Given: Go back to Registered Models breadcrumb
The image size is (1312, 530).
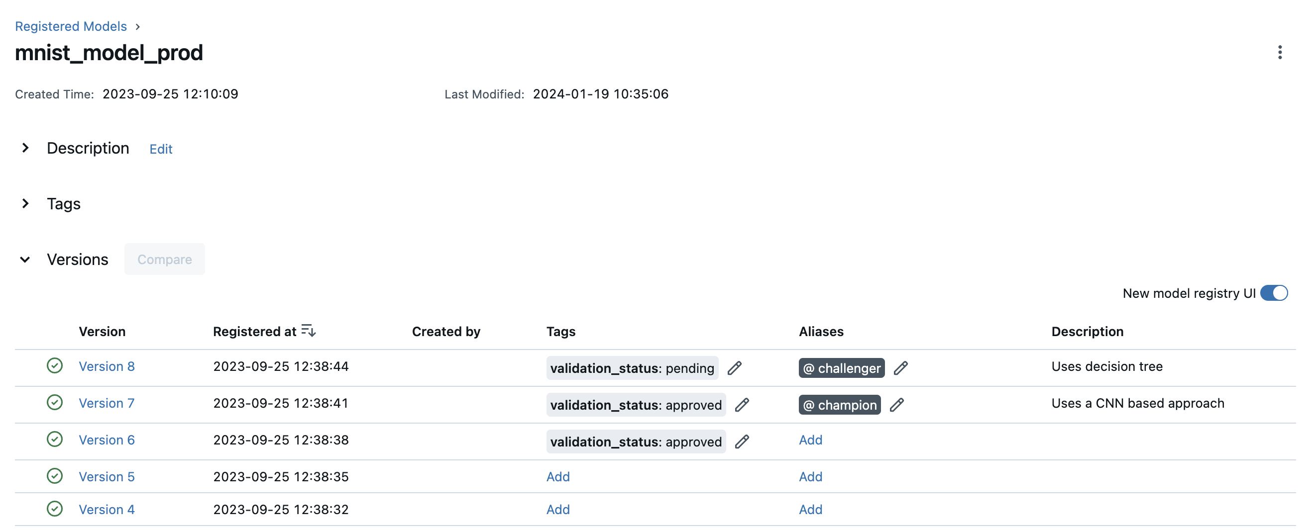Looking at the screenshot, I should (71, 26).
